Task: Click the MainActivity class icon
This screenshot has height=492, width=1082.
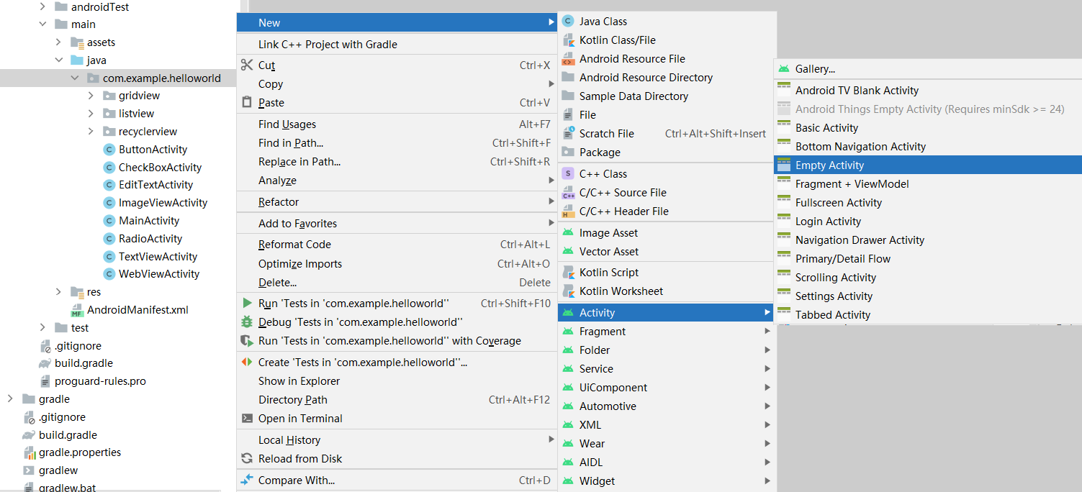Action: click(x=109, y=221)
